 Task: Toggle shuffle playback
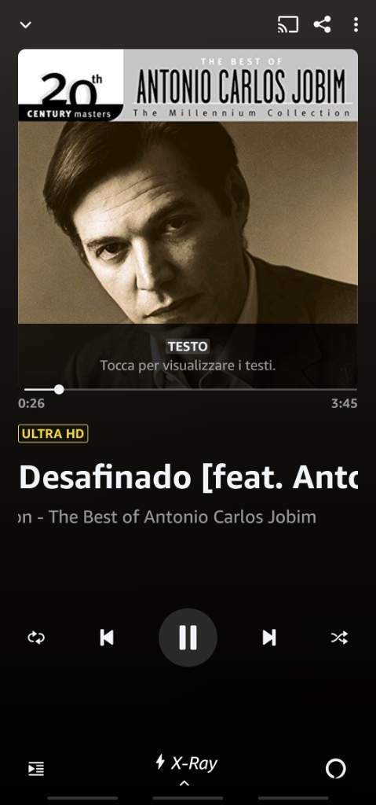[339, 638]
